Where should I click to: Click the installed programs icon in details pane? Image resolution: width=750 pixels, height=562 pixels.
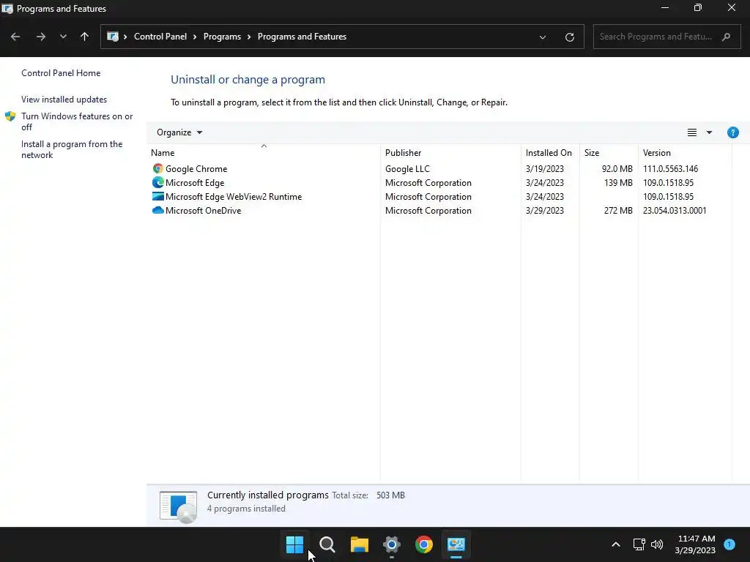click(179, 507)
